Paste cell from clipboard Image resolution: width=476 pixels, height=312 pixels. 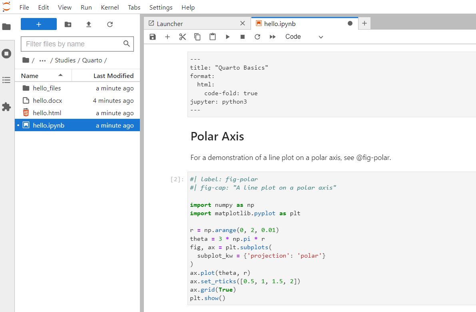pyautogui.click(x=213, y=37)
